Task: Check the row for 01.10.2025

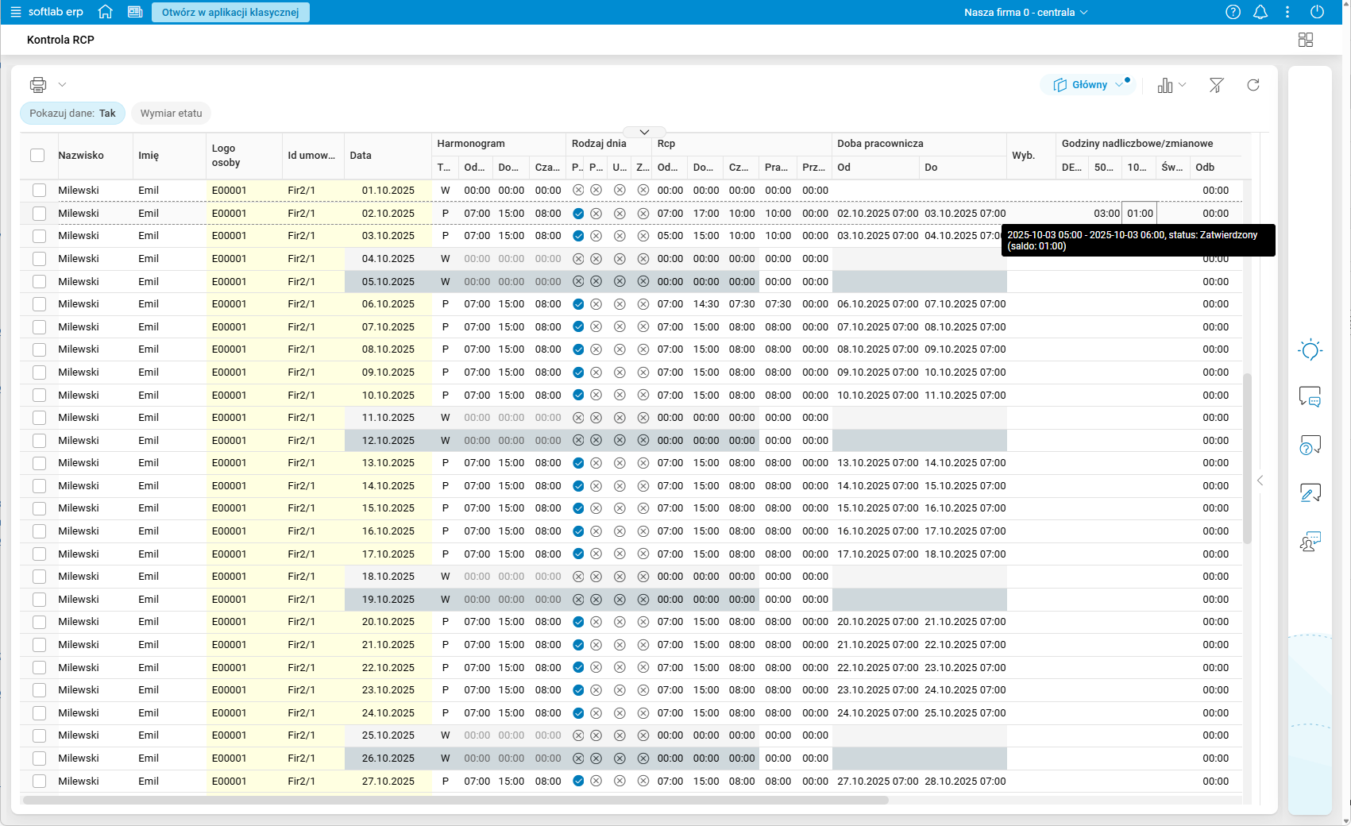Action: coord(40,191)
